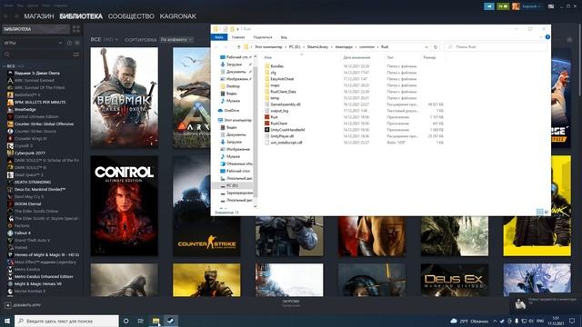Select the output_log text file
This screenshot has height=327, width=582.
pos(279,111)
